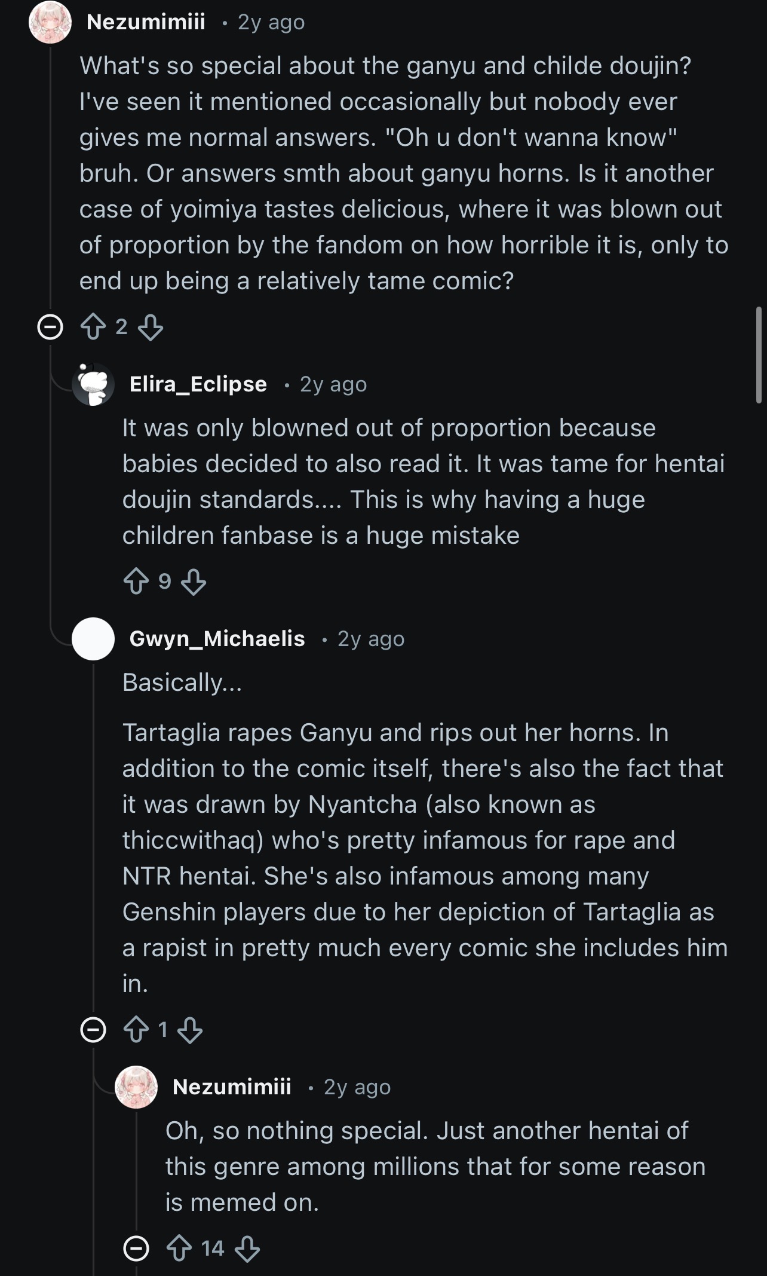Screen dimensions: 767x1276
Task: Downvote Nezumimiii's top comment about the doujin
Action: (151, 327)
